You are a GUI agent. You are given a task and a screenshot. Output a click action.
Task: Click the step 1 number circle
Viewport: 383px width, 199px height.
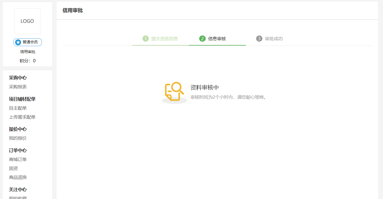coord(145,39)
